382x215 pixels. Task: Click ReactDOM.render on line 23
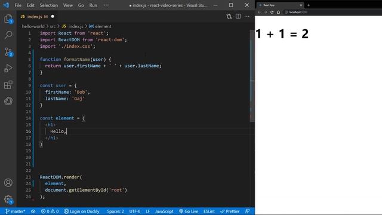point(60,177)
